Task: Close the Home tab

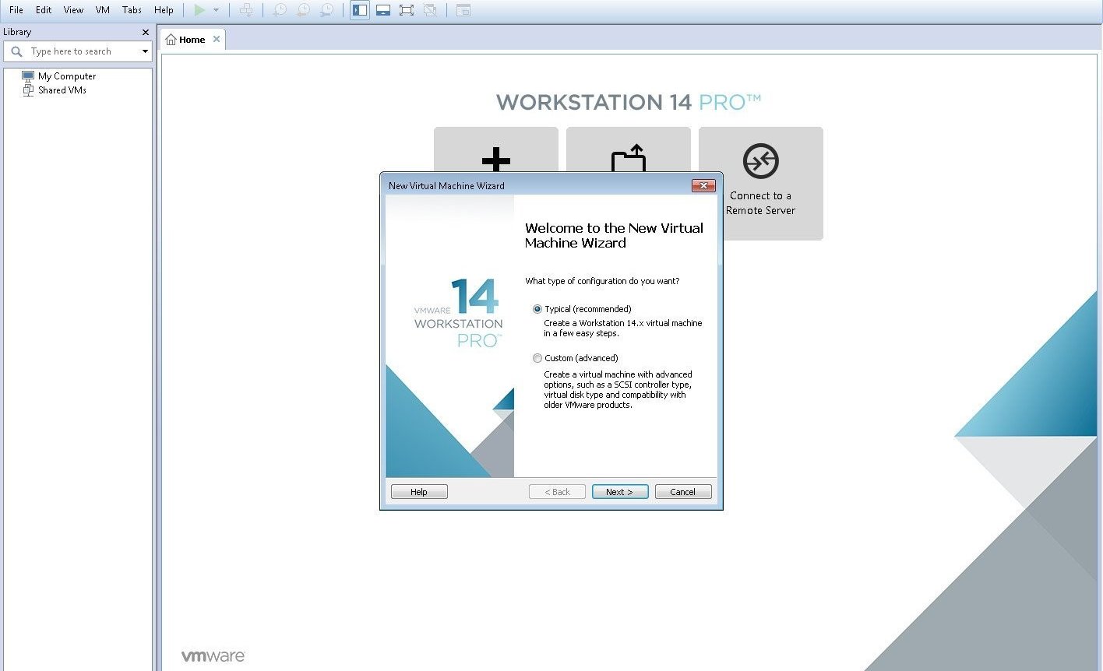Action: click(217, 39)
